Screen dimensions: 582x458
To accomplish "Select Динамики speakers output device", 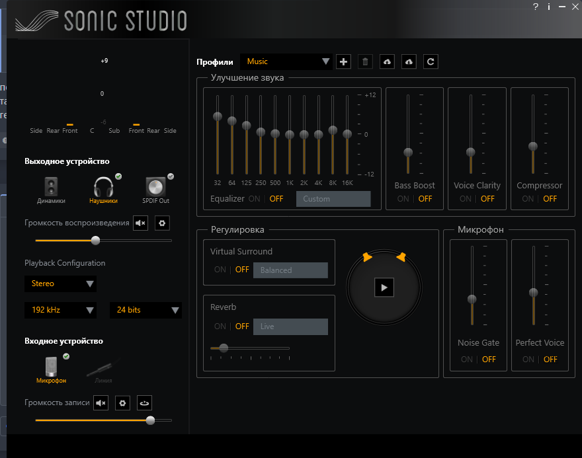I will point(51,190).
